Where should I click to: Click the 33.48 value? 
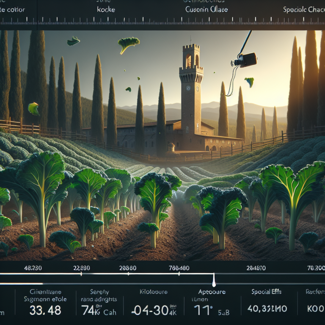click(x=45, y=311)
